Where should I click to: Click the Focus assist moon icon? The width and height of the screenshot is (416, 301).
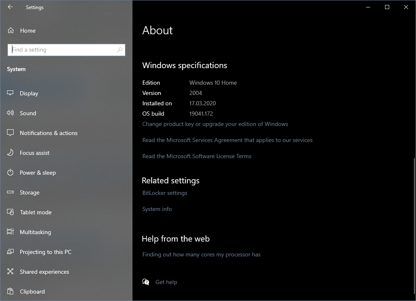pos(11,153)
